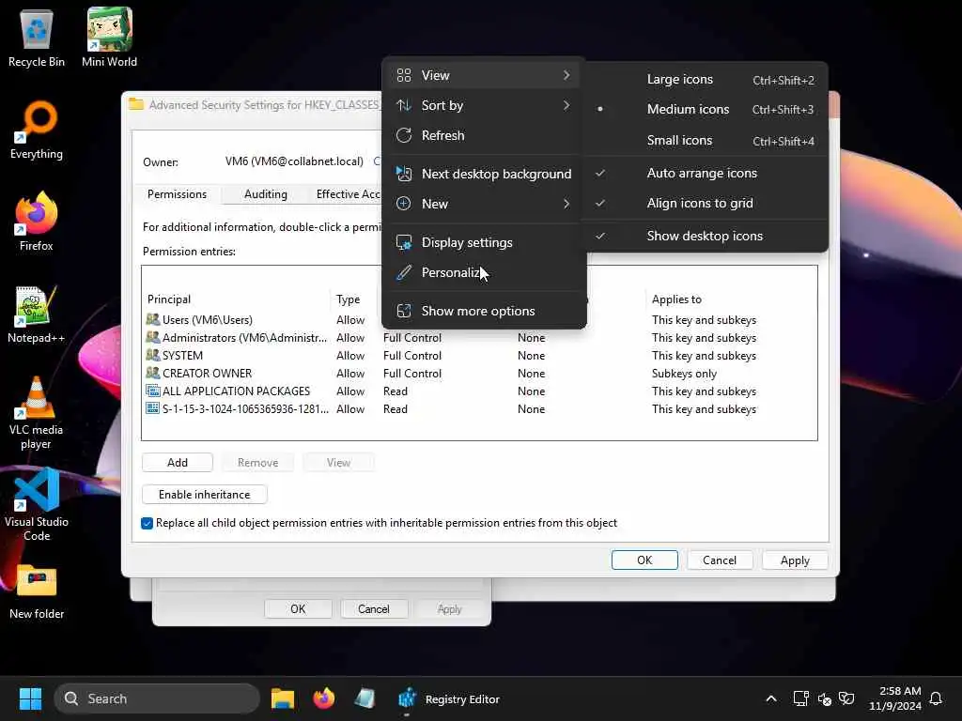Open the Sort by context menu item
This screenshot has height=721, width=962.
click(484, 105)
